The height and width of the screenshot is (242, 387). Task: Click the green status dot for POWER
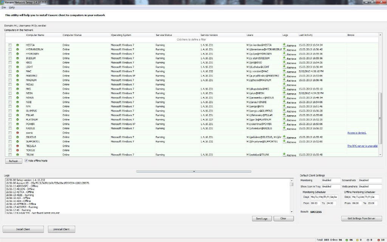coord(17,124)
